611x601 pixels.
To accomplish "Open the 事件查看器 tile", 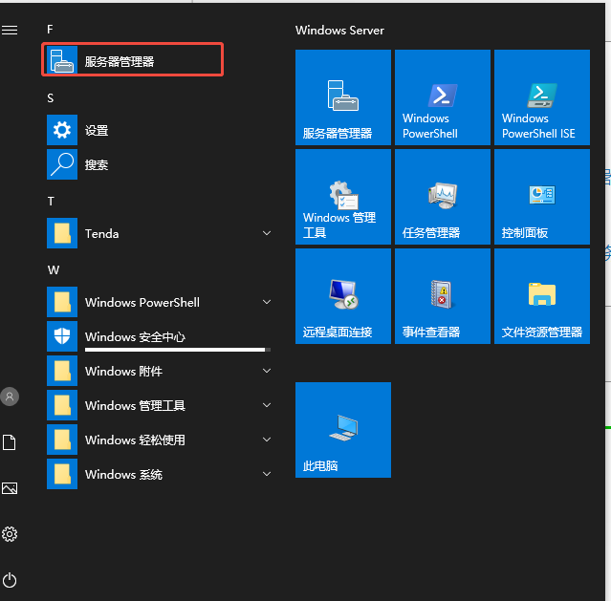I will (x=442, y=295).
